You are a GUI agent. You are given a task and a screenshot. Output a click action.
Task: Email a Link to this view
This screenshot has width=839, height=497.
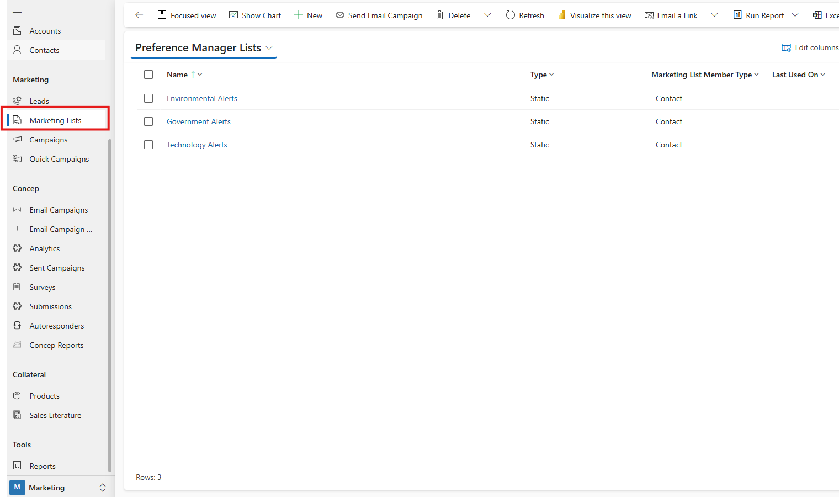pos(671,15)
